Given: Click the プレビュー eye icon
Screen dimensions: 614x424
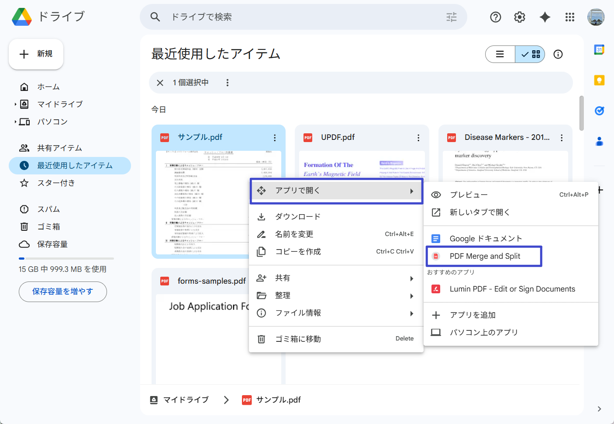Looking at the screenshot, I should [x=436, y=195].
